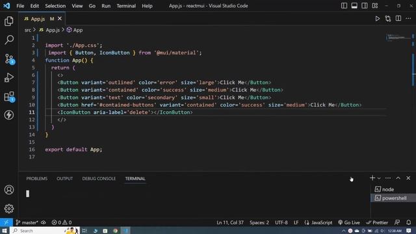Screen dimensions: 416x234
Task: Open the Go menu
Action: pos(92,6)
